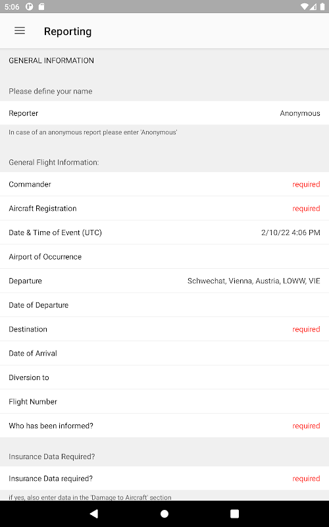The height and width of the screenshot is (527, 329).
Task: Choose the Airport of Occurrence
Action: click(x=164, y=257)
